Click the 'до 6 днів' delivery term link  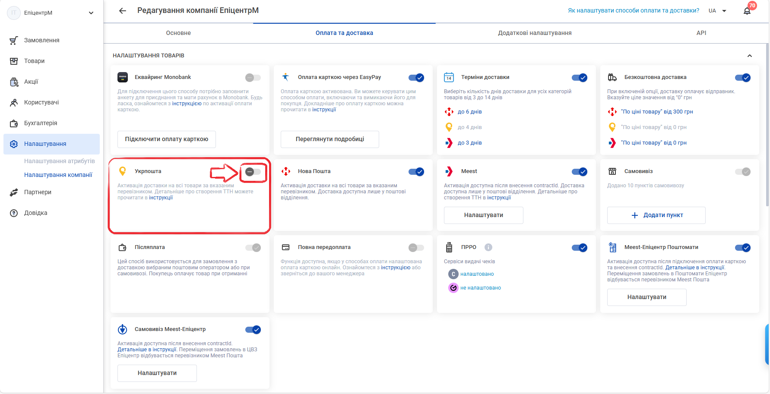click(x=470, y=112)
